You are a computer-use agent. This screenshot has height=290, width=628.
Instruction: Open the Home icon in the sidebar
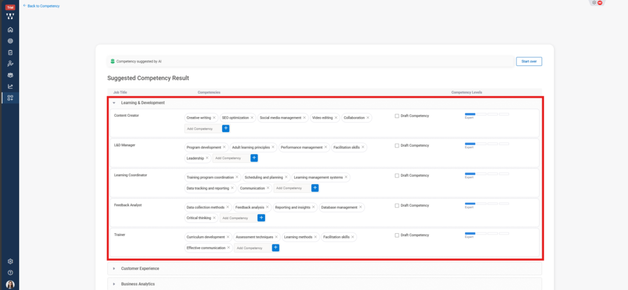(x=10, y=29)
